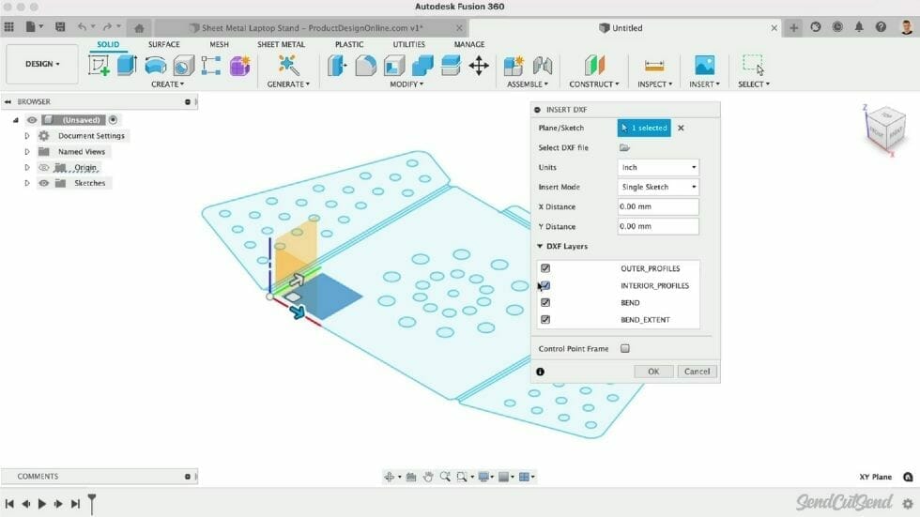Open the Select DXF file folder icon
This screenshot has width=920, height=517.
624,148
